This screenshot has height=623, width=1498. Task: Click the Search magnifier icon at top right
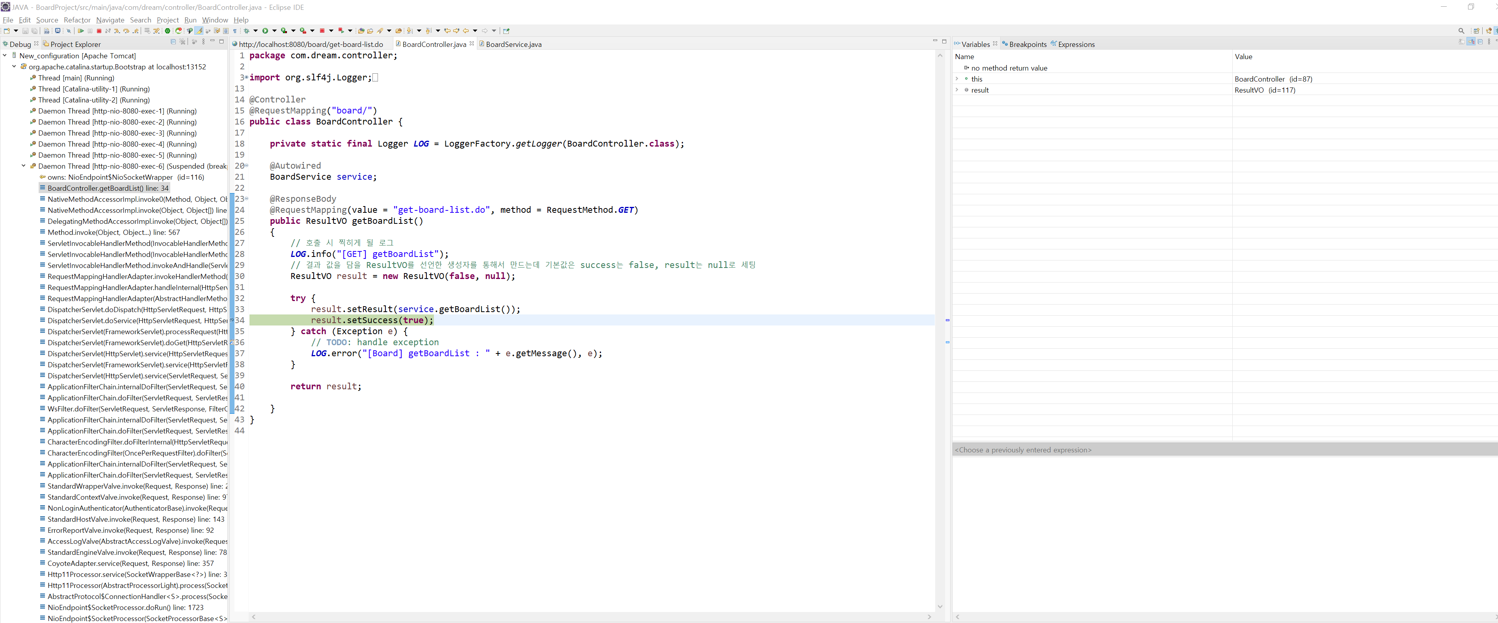pyautogui.click(x=1461, y=31)
